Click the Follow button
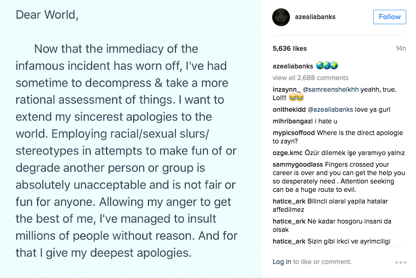Viewport: 416px width, 278px height. pyautogui.click(x=389, y=17)
